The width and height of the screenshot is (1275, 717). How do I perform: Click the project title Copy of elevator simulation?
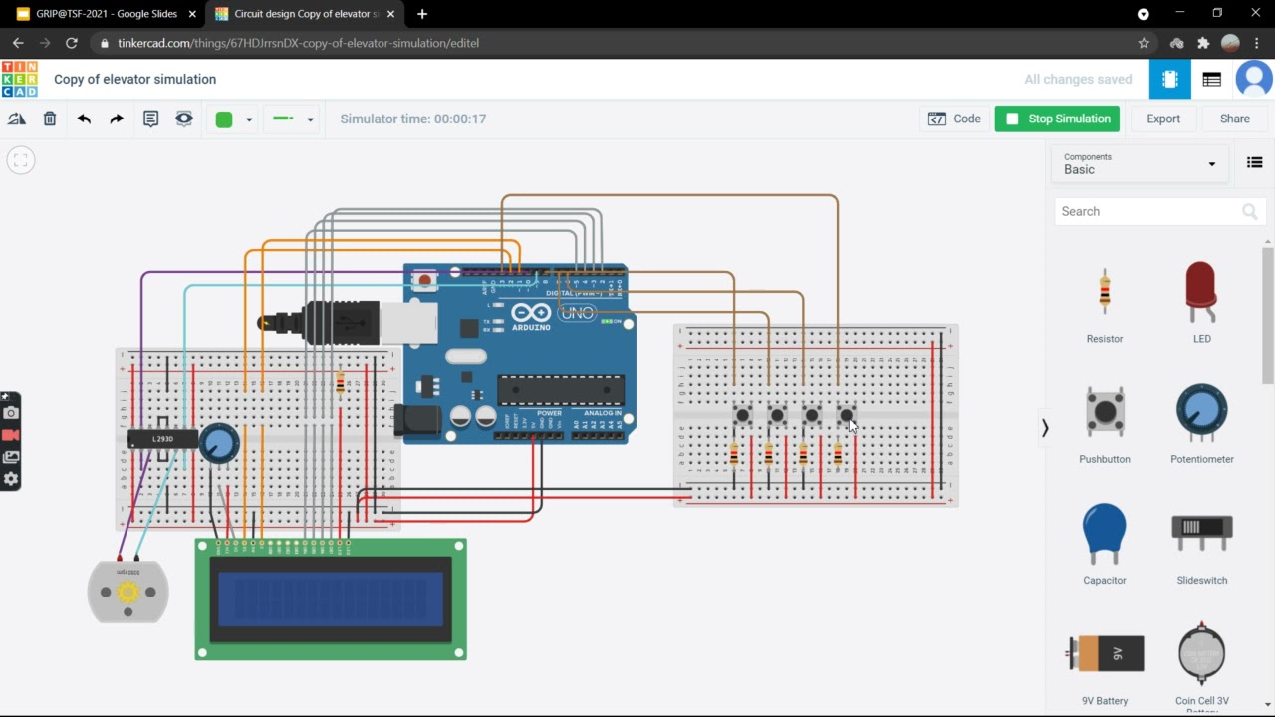point(135,79)
